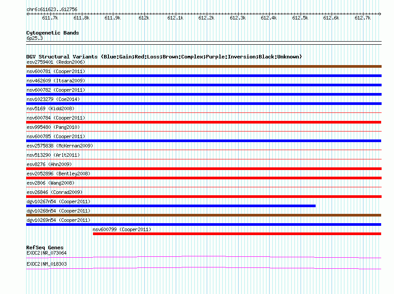Click the 612.4k ruler tick label
Screen dimensions: 394x294
[x=269, y=18]
